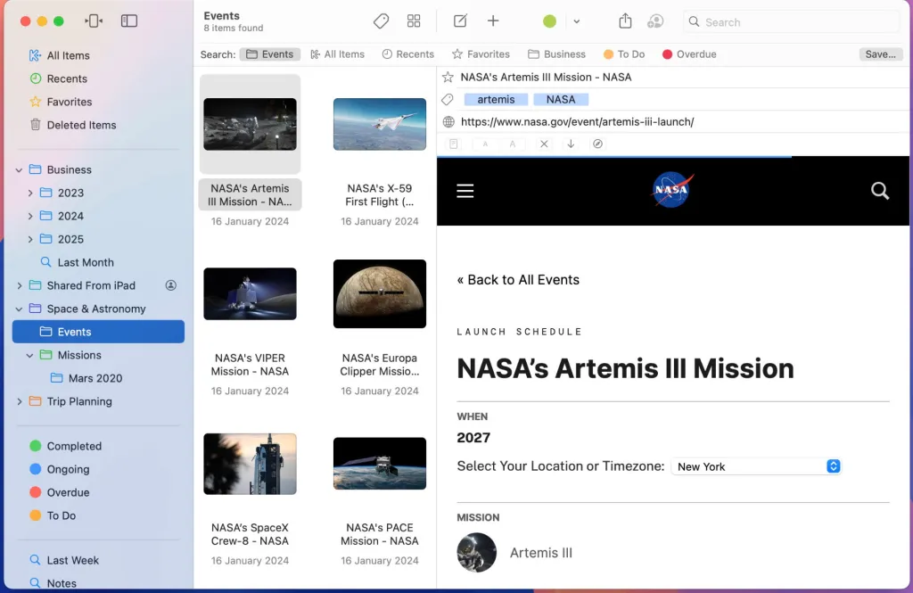Click the collaboration people icon
Screen dimensions: 913x593
point(655,21)
